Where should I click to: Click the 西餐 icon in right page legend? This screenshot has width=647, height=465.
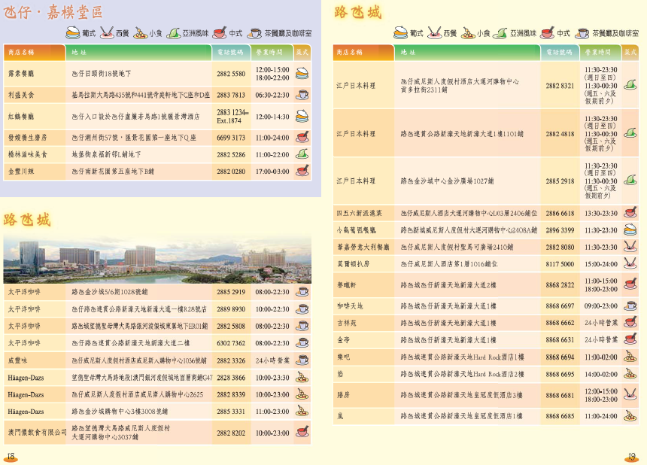point(435,33)
